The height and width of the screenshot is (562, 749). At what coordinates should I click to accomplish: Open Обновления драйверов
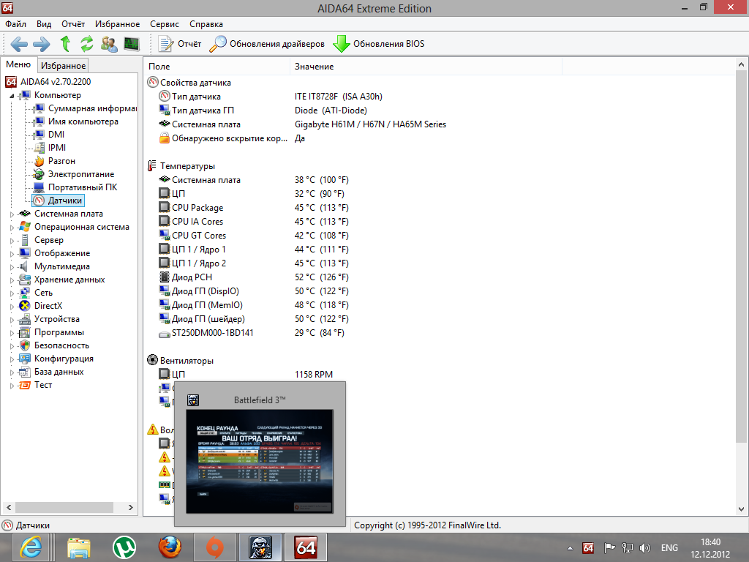coord(267,44)
